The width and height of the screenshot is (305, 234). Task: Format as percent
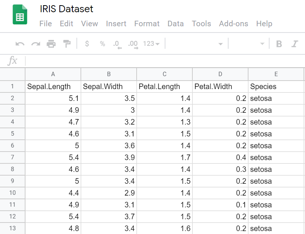[103, 44]
